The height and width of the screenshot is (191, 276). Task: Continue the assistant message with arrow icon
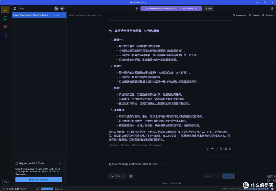click(x=212, y=148)
